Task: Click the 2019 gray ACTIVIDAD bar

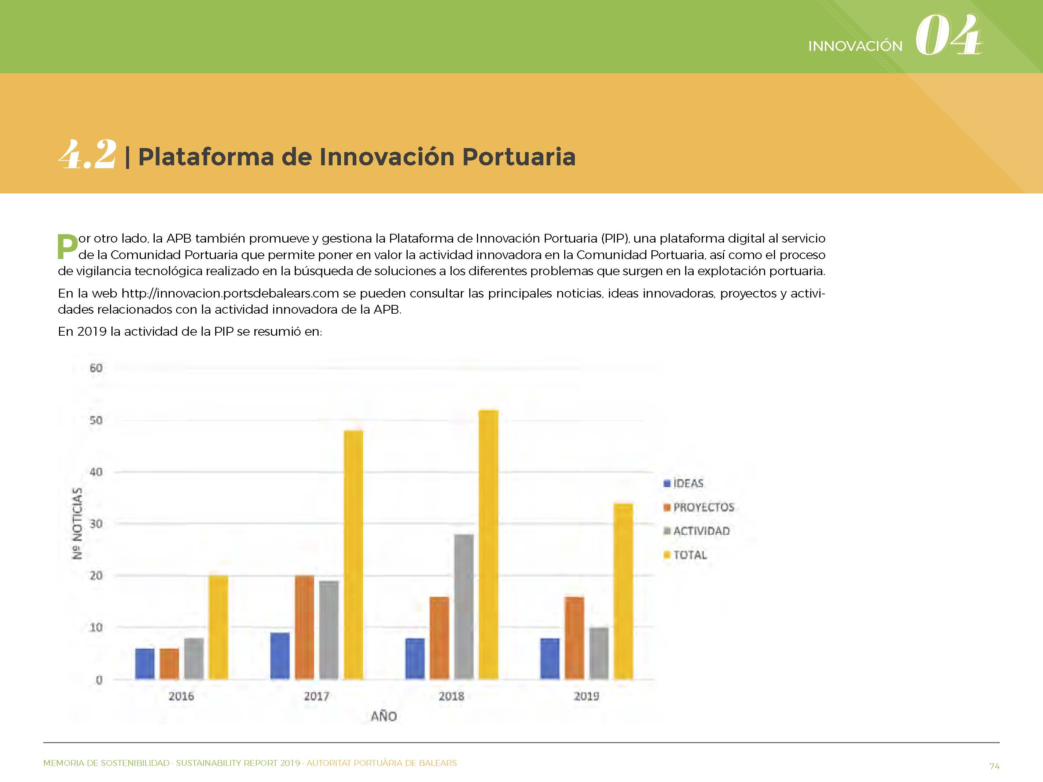Action: click(599, 653)
